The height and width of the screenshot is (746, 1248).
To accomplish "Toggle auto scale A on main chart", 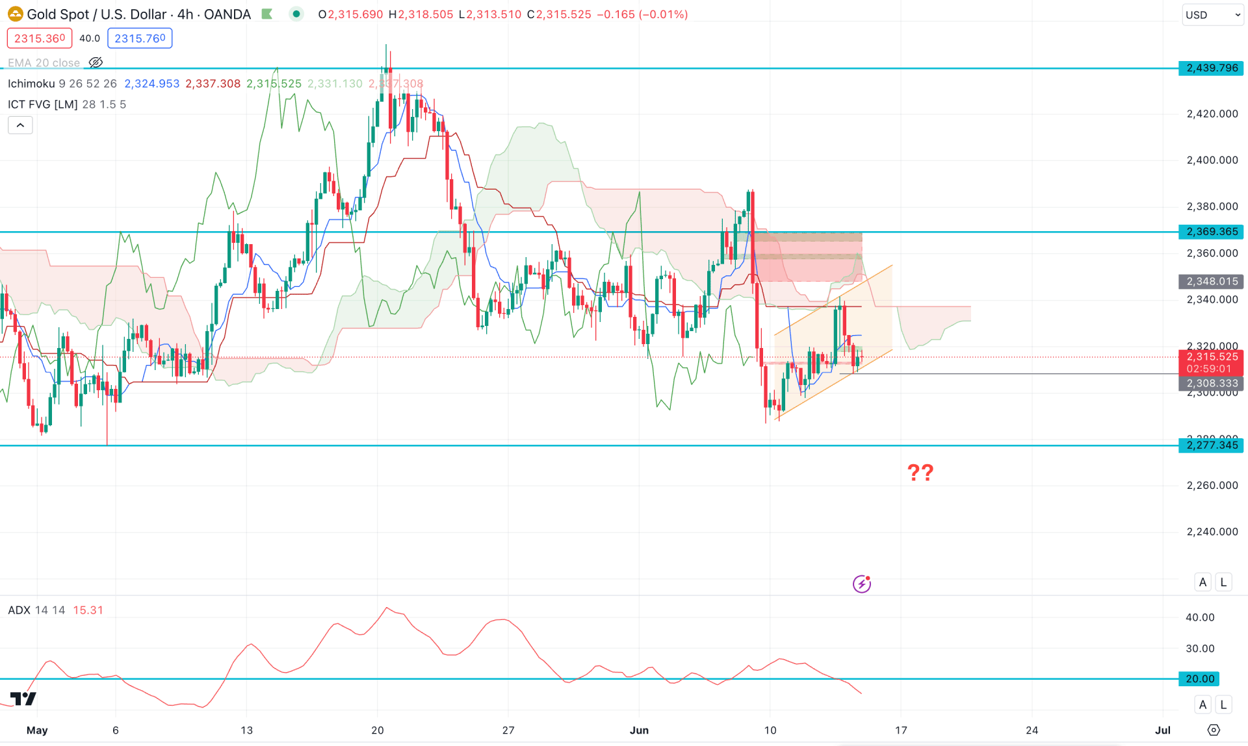I will (x=1202, y=582).
